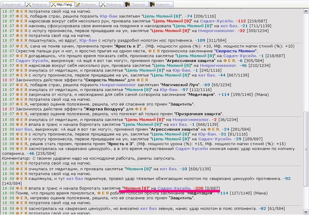Open "кот баз" in the -82 [61/584] line
This screenshot has height=215, width=309.
(148, 208)
